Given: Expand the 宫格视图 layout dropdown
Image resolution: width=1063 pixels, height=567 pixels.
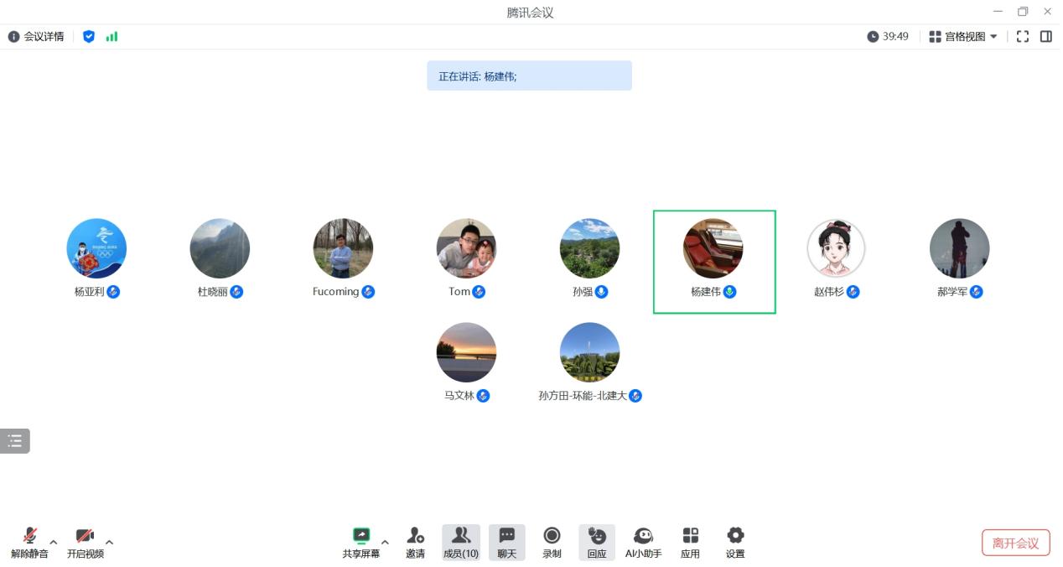Looking at the screenshot, I should [x=963, y=36].
